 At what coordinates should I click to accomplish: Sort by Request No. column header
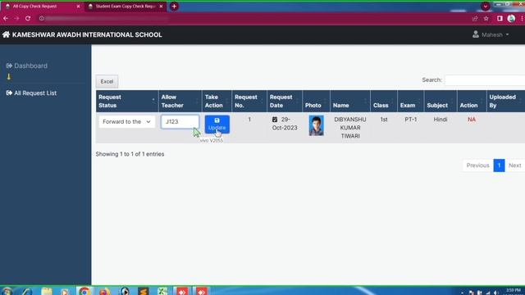(x=249, y=101)
